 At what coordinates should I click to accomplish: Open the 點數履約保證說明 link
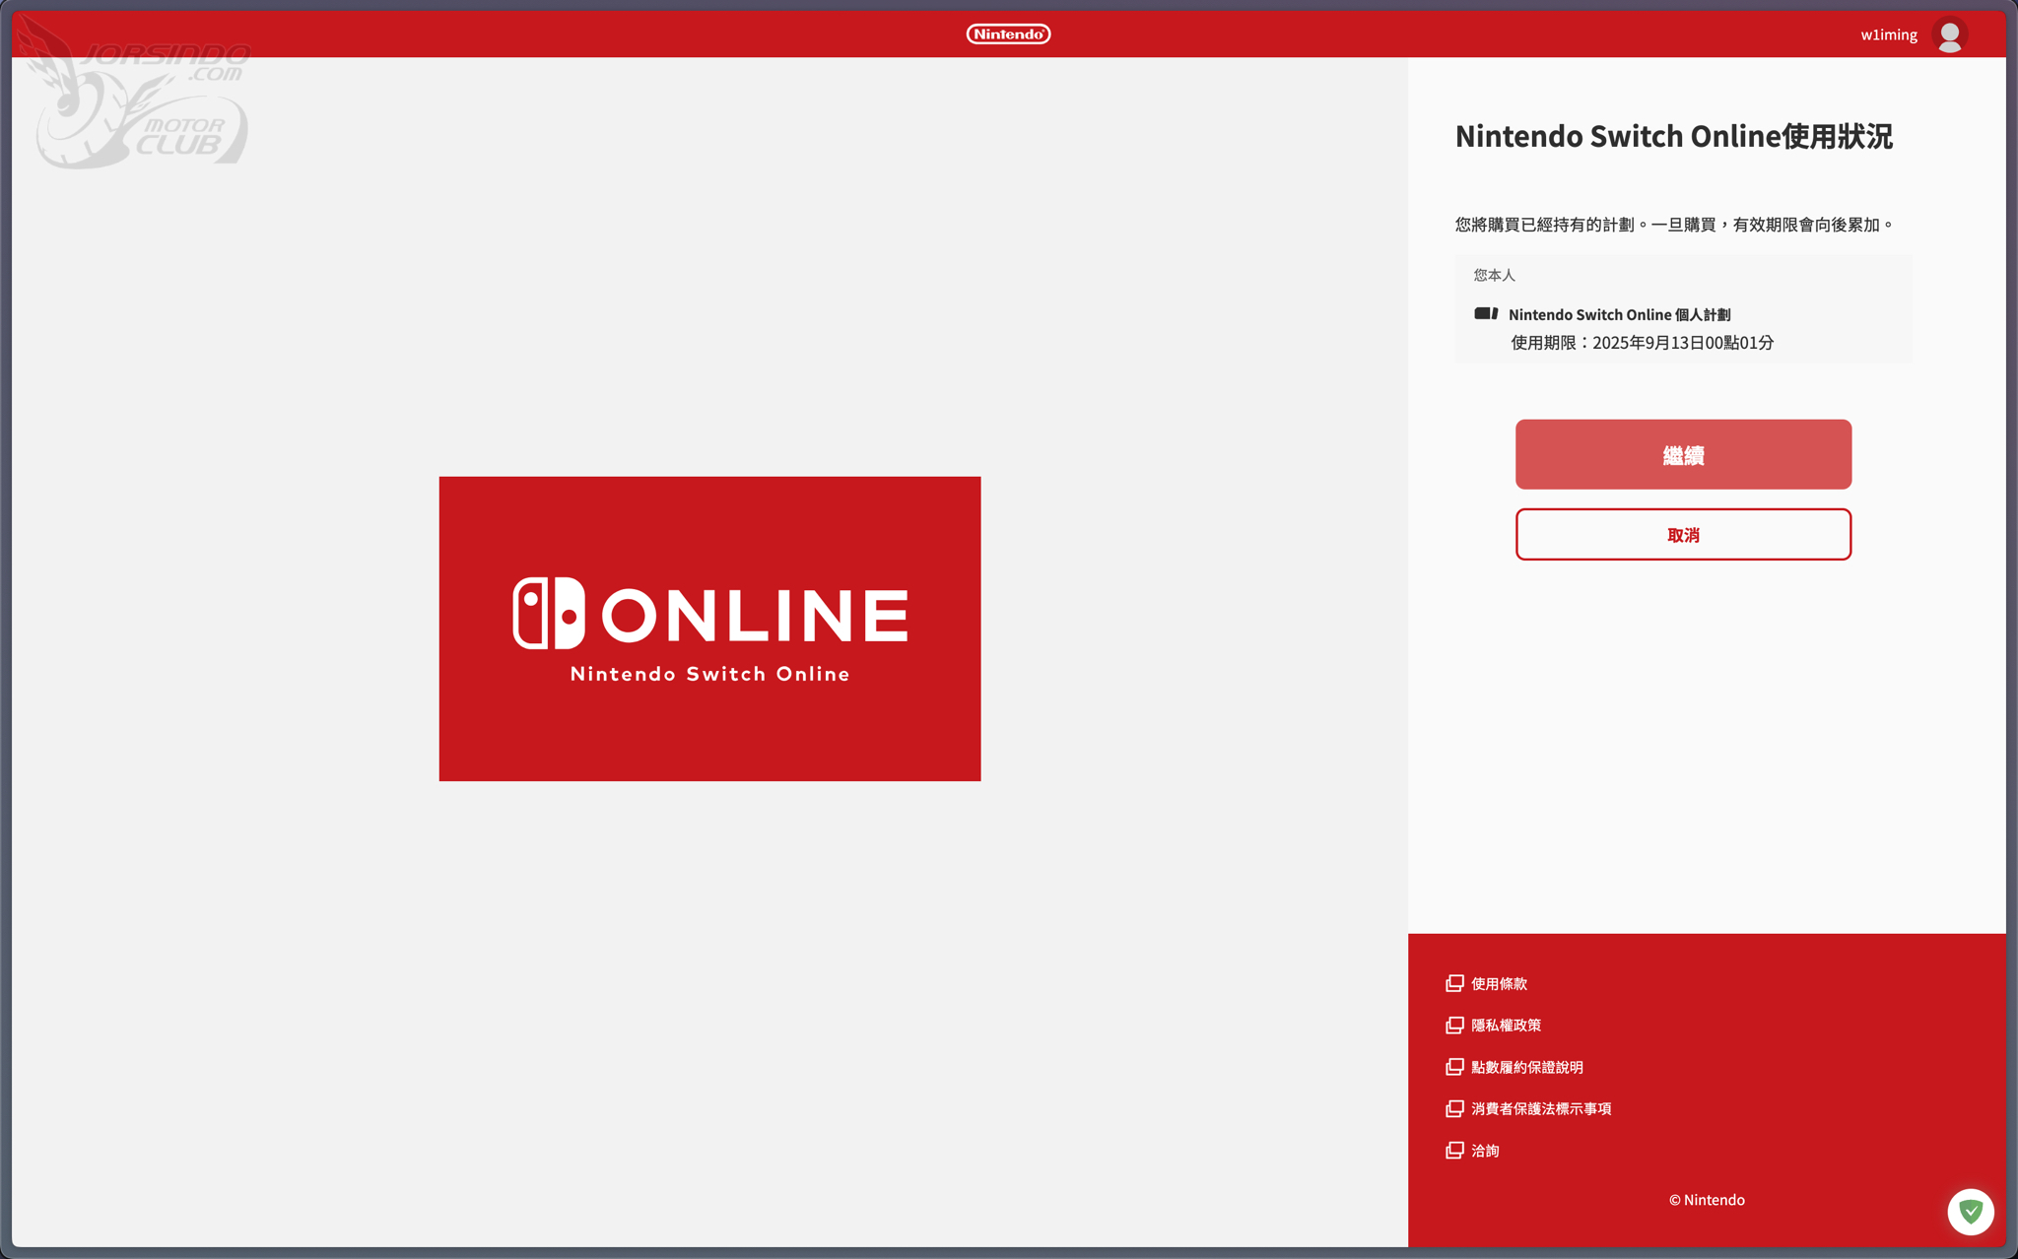coord(1527,1068)
